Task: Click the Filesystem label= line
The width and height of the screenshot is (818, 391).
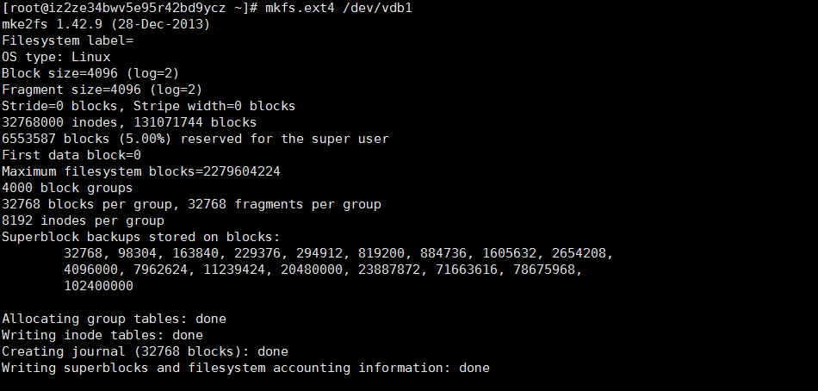Action: coord(68,40)
